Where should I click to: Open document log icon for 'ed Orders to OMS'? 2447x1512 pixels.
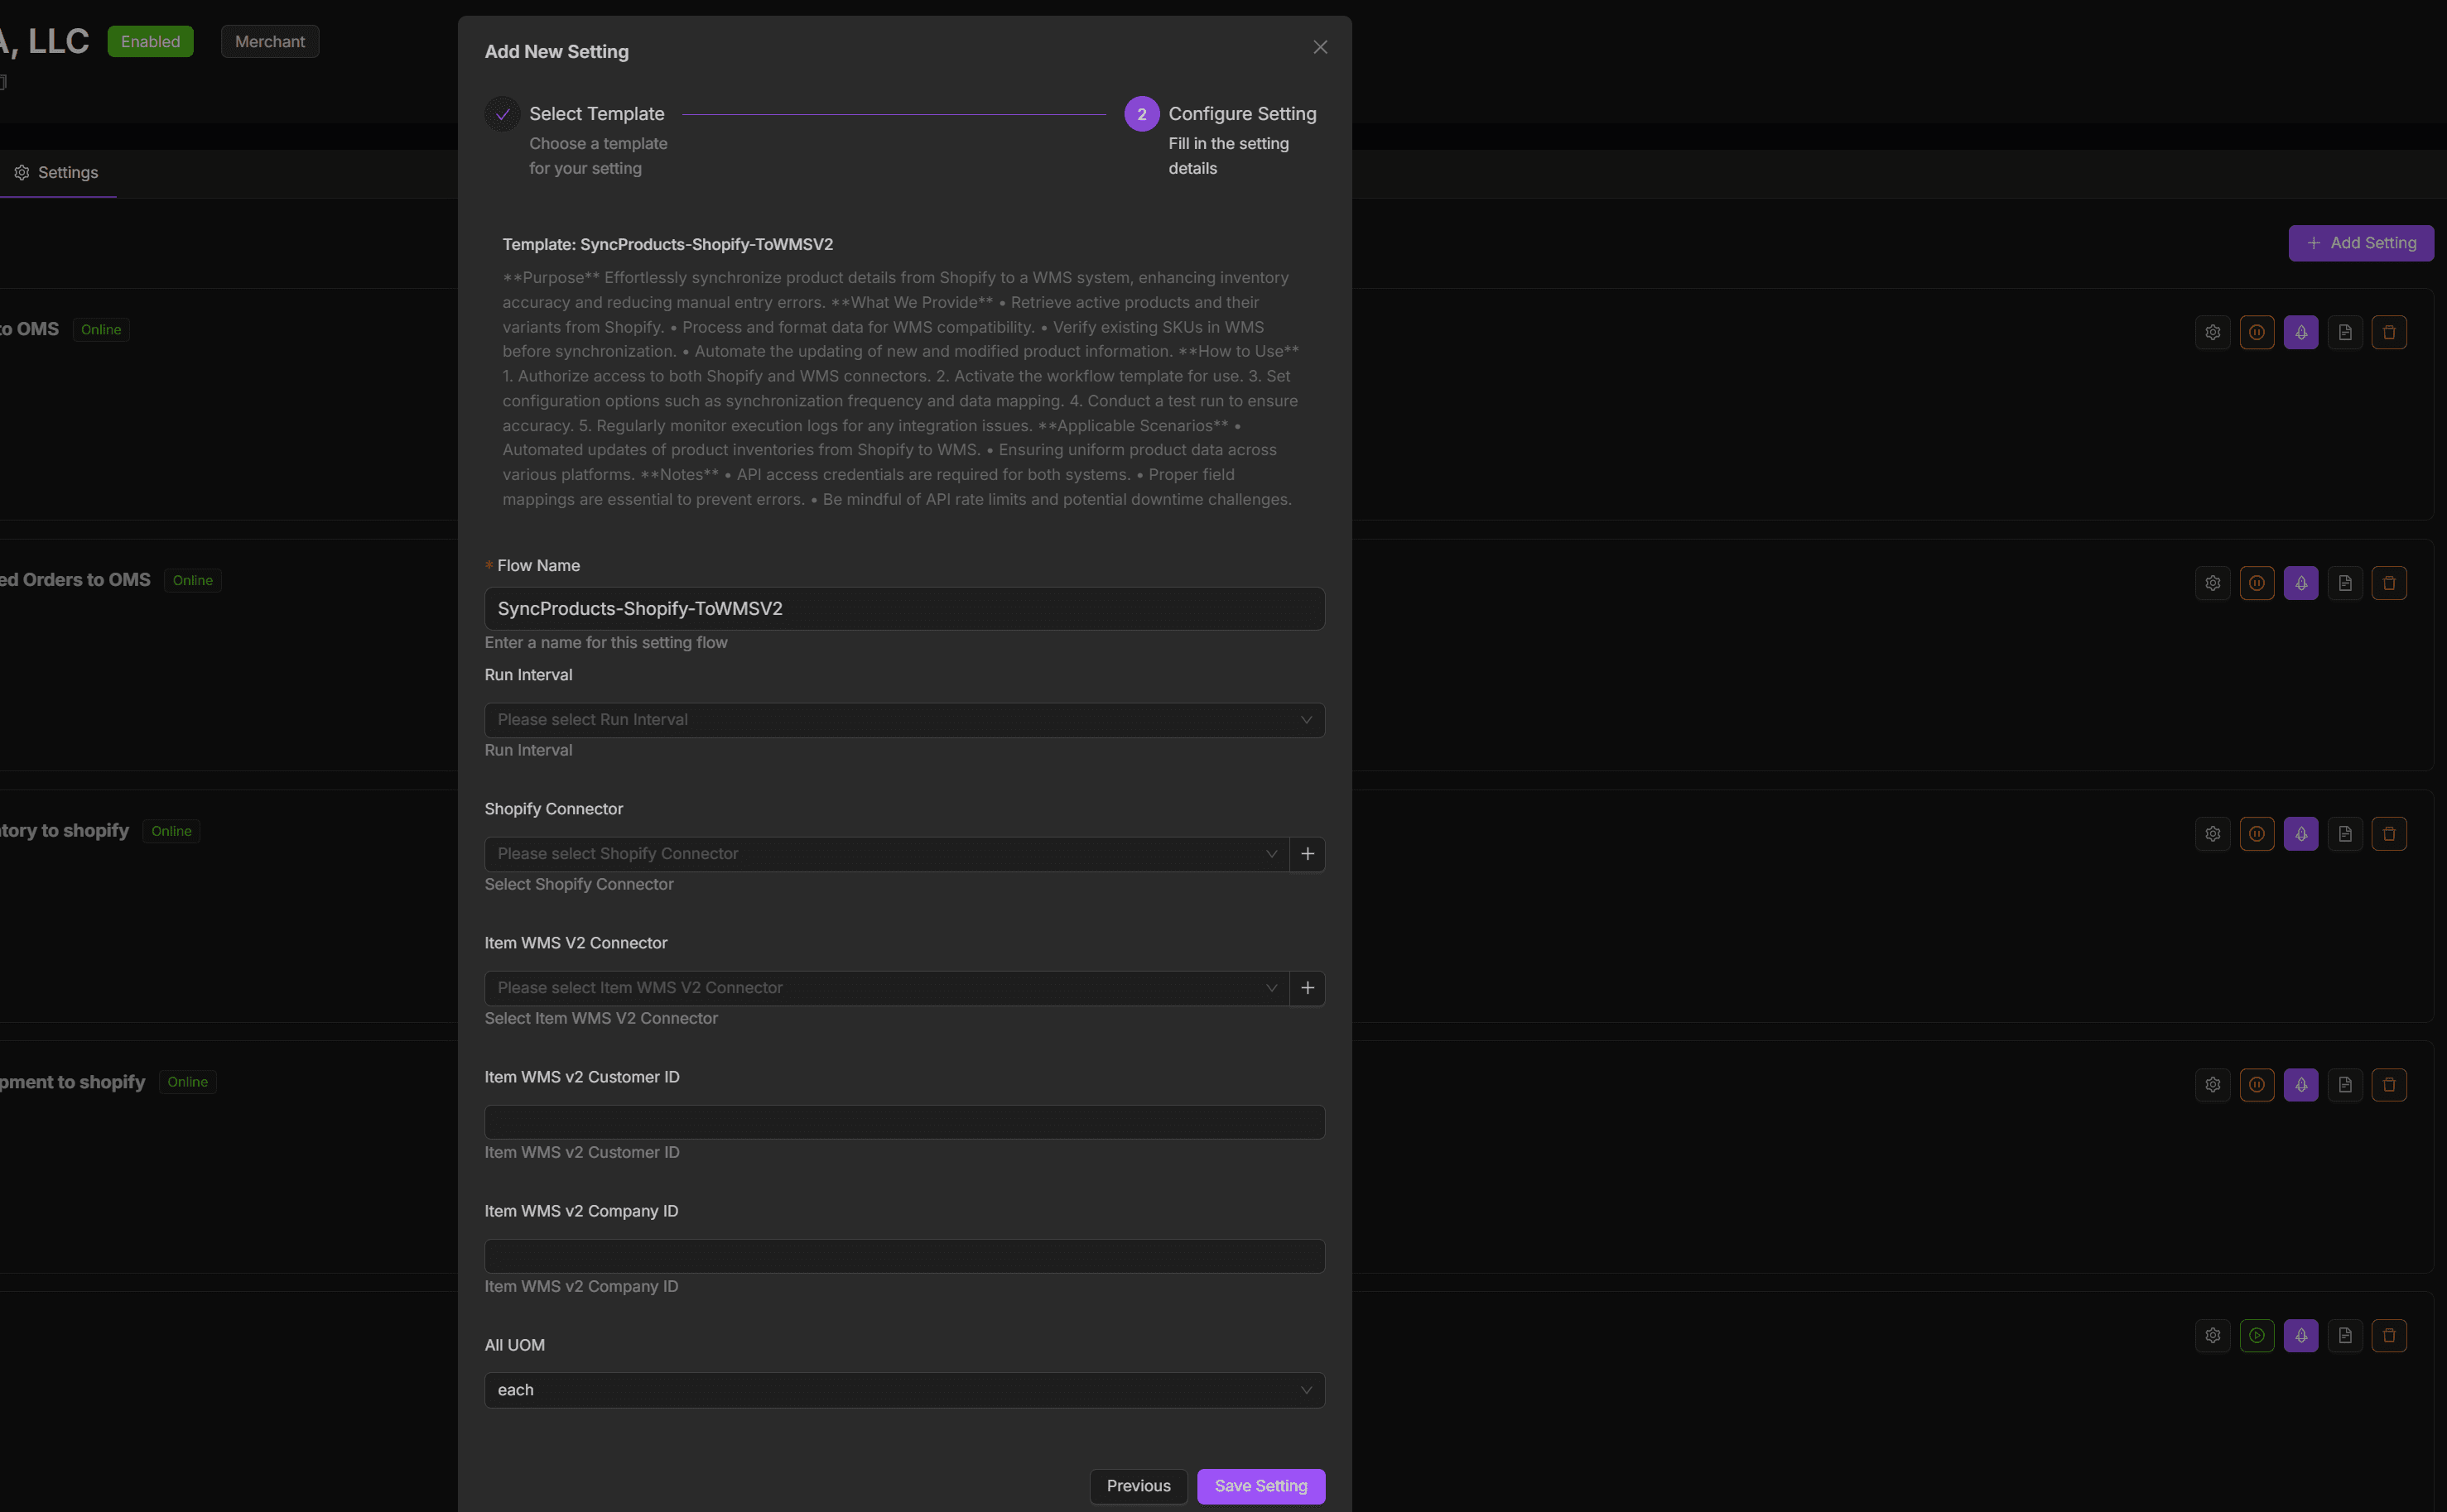2344,583
